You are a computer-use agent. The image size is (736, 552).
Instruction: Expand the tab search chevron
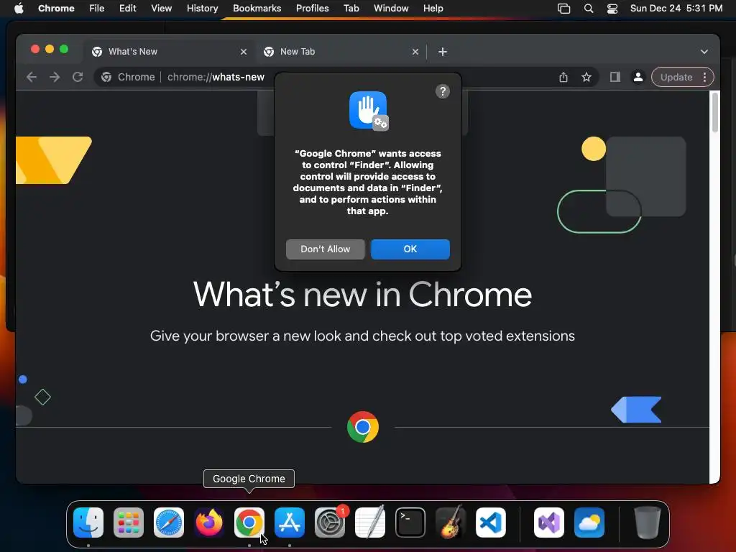(x=704, y=52)
